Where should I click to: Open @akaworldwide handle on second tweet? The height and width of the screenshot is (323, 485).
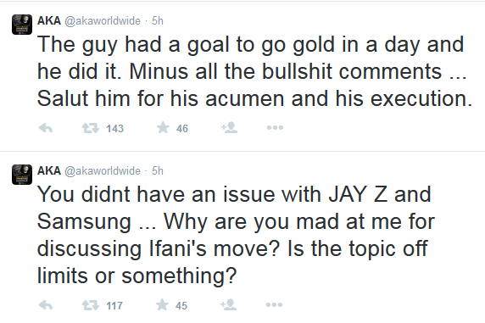pos(103,171)
